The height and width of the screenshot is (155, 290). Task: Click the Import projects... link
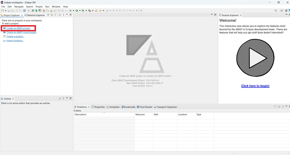[15, 41]
